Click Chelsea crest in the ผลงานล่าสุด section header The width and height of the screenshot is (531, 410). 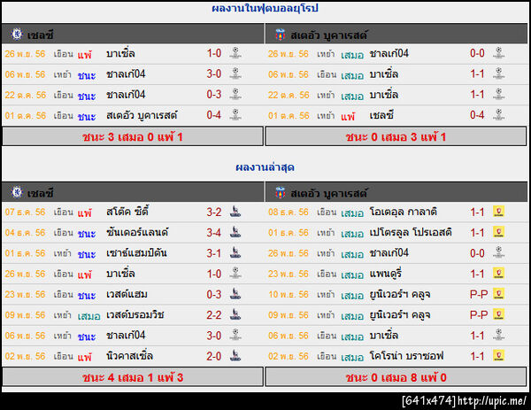[16, 192]
